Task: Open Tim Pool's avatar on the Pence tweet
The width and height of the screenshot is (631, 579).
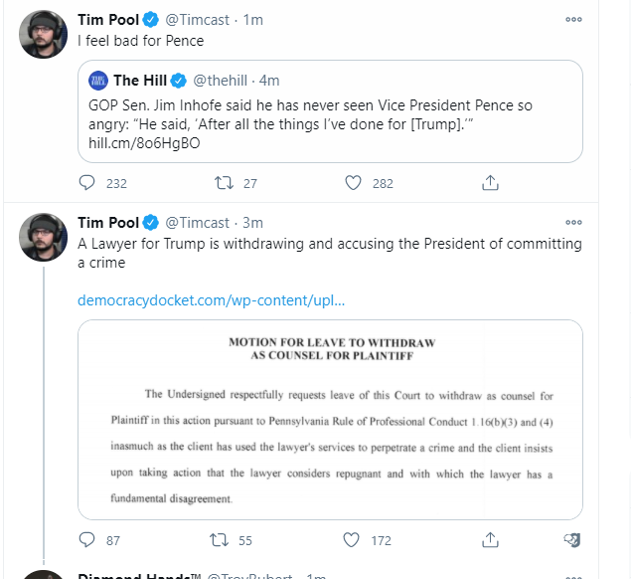Action: (44, 34)
